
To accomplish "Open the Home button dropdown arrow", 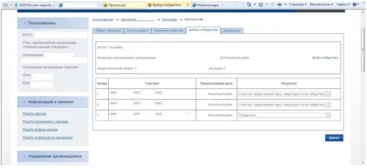I will click(255, 5).
